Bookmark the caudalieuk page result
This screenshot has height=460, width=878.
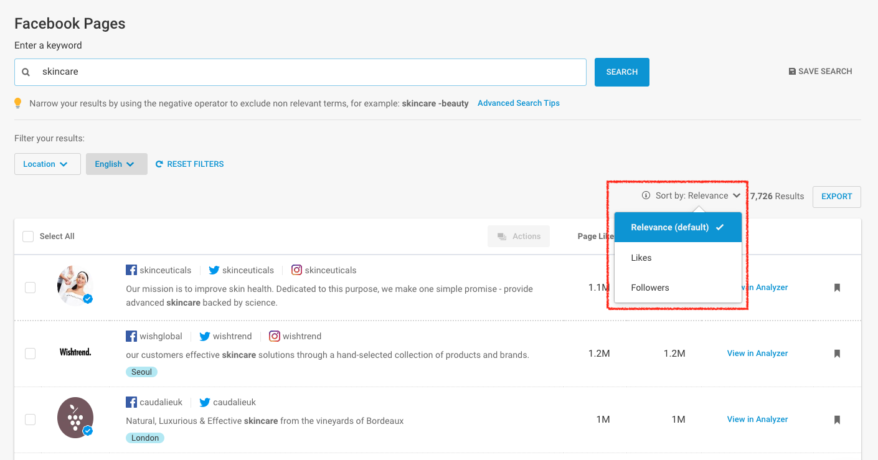coord(837,420)
